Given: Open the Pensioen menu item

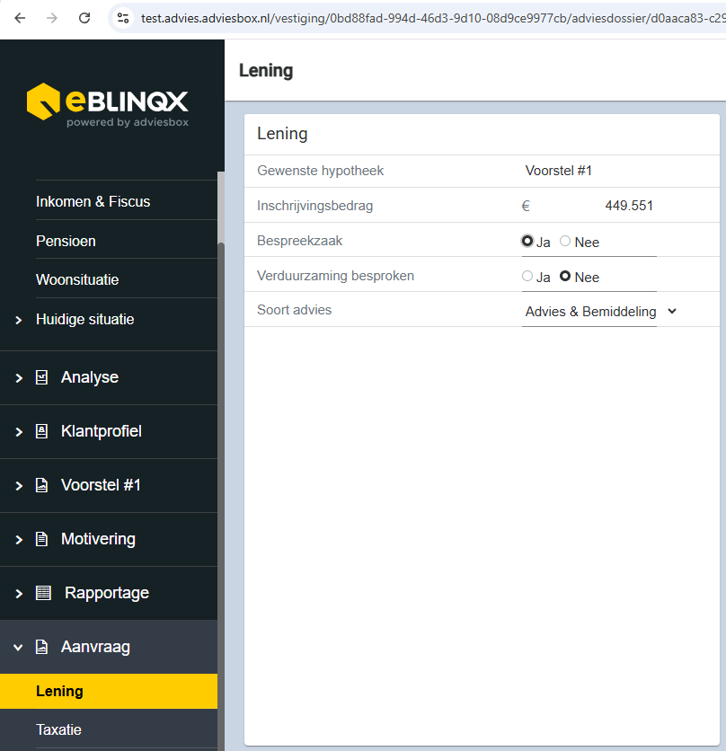Looking at the screenshot, I should coord(66,241).
